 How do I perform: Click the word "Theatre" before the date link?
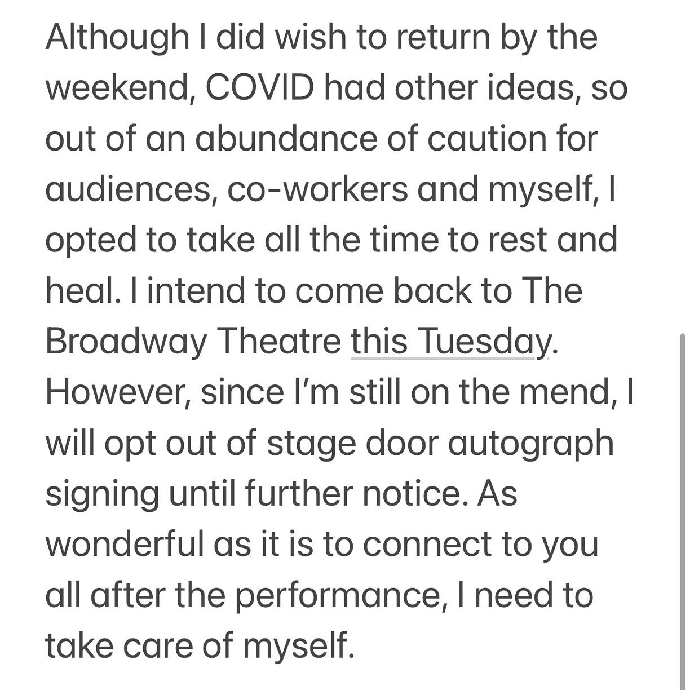(x=279, y=341)
